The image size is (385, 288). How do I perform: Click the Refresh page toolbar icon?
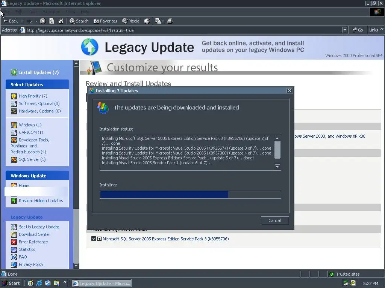(52, 21)
